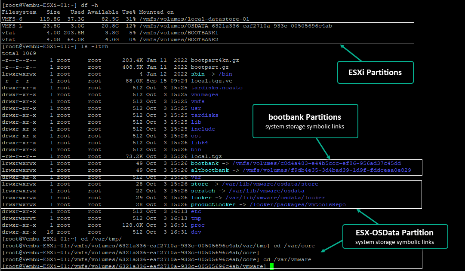Screen dimensions: 465x271
Task: Click the bootbank target path ending 956ad37c45dd
Action: click(317, 163)
